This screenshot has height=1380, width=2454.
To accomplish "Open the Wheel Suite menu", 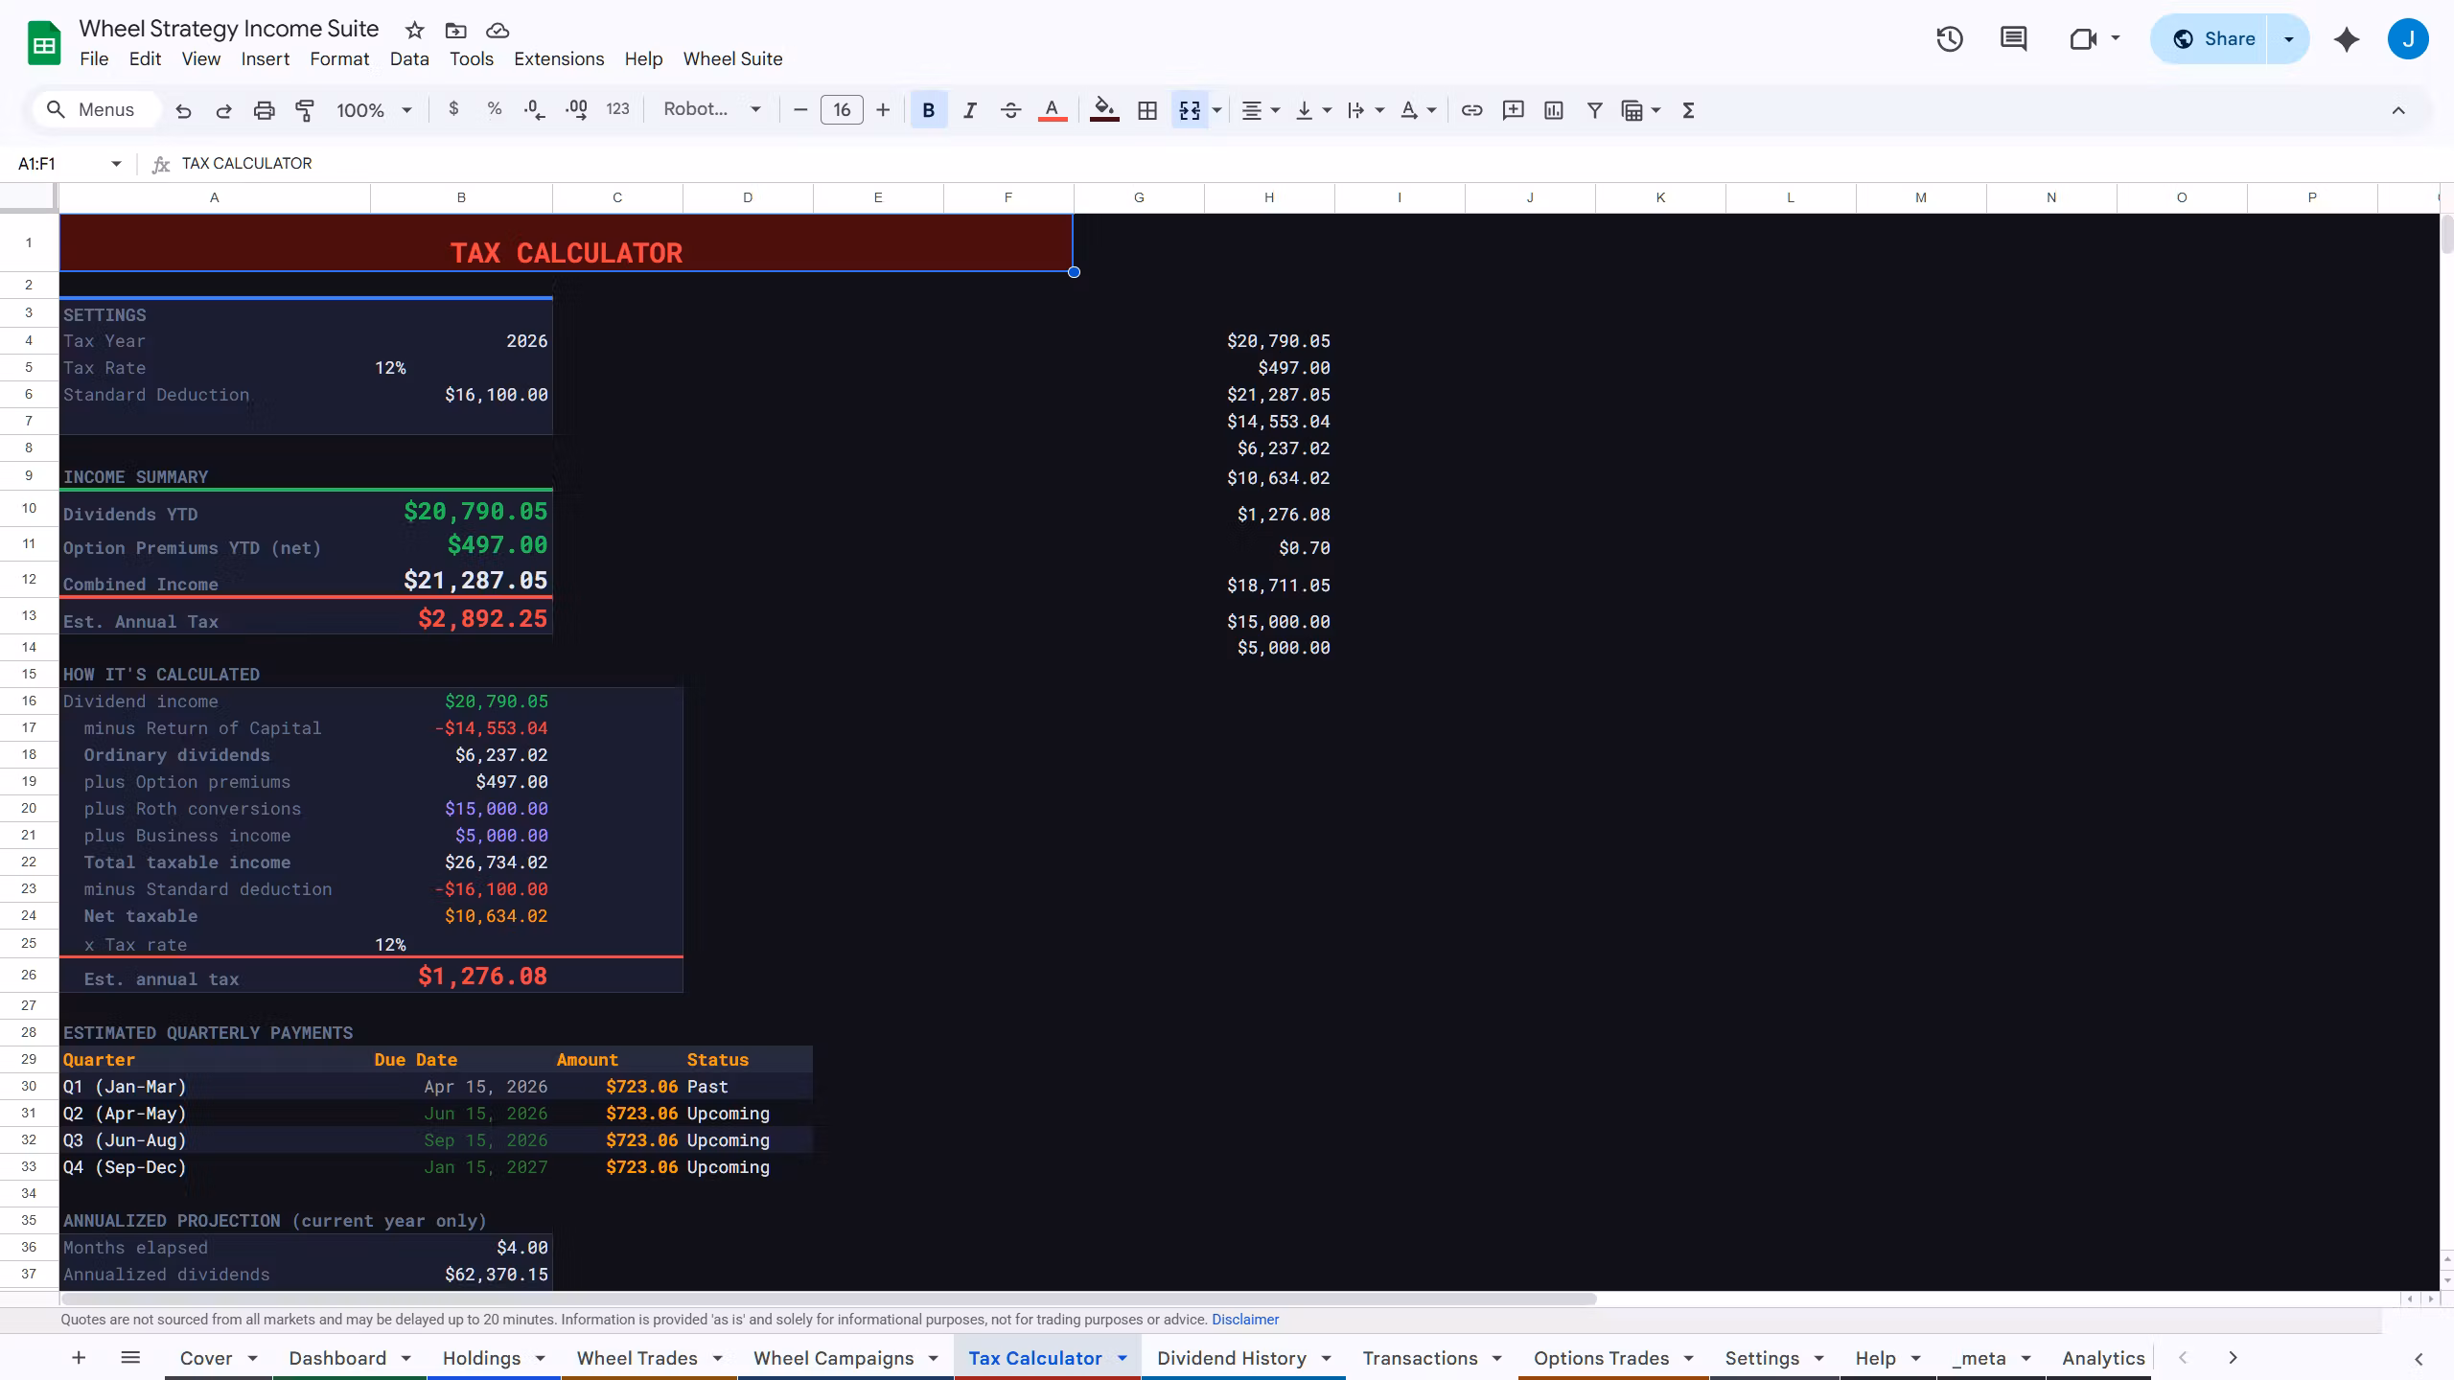I will coord(732,59).
